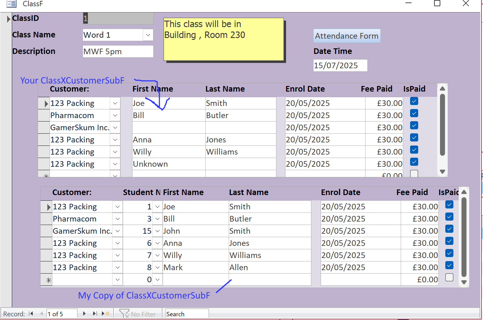Screen dimensions: 483x320
Task: Go to previous record in navigation bar
Action: coord(41,314)
